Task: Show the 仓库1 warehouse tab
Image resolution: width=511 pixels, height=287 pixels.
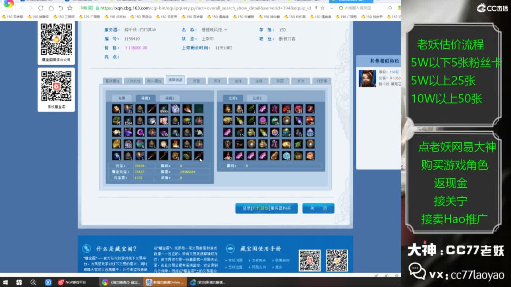Action: click(x=233, y=98)
